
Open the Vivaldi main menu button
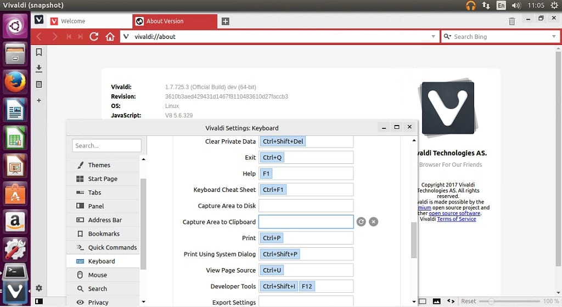[x=39, y=20]
